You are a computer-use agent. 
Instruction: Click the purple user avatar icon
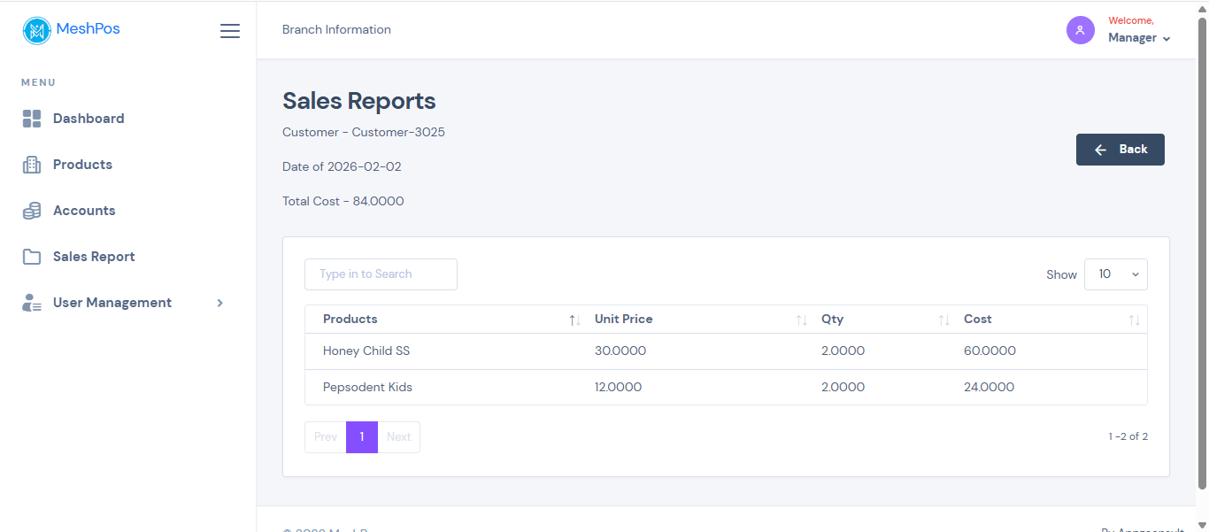click(1081, 30)
